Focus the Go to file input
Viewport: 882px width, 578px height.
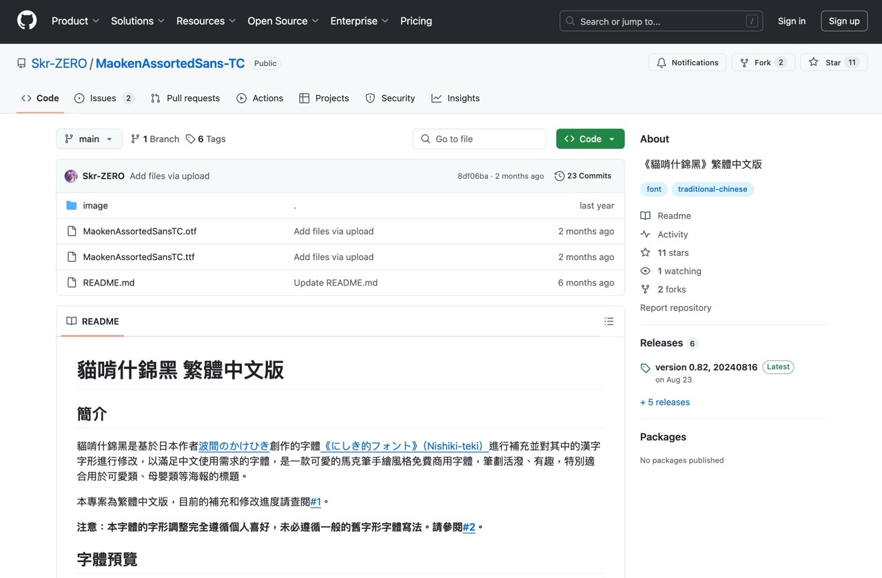click(x=480, y=139)
